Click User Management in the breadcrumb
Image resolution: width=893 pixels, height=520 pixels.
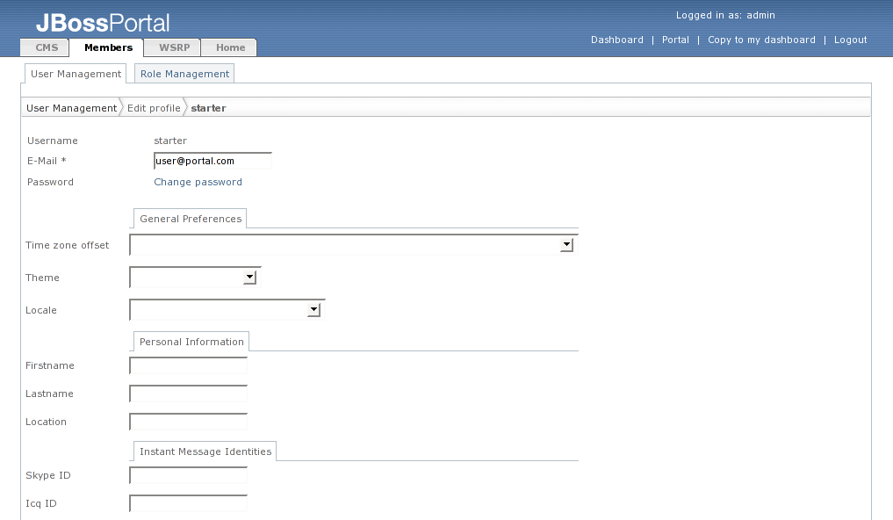click(71, 108)
